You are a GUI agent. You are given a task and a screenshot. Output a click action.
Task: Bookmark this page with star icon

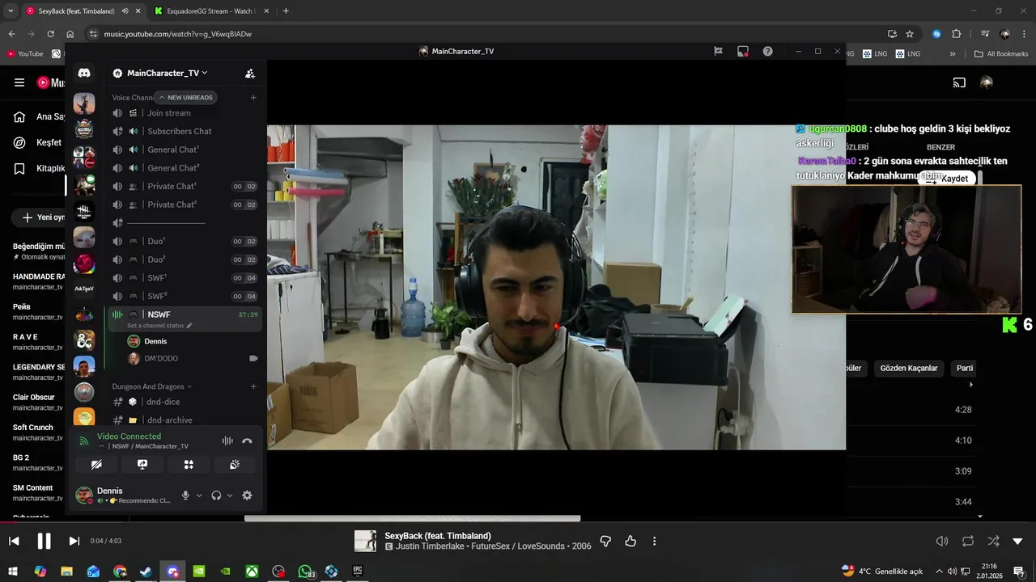[910, 34]
